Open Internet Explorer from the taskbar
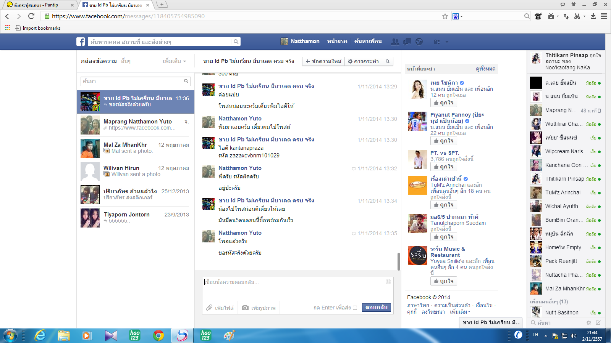Viewport: 611px width, 343px height. (40, 335)
